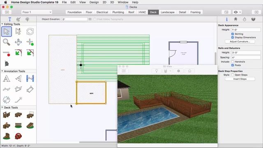The width and height of the screenshot is (263, 148).
Task: Open the paint bucket materials tab
Action: point(245,19)
